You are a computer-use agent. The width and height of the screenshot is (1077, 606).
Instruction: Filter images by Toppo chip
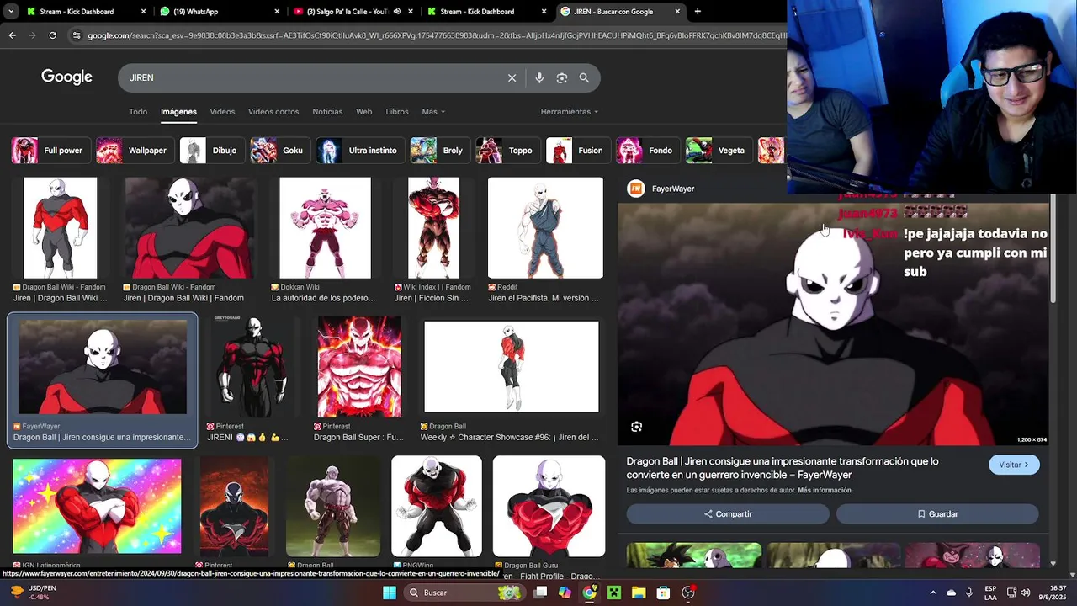point(507,151)
